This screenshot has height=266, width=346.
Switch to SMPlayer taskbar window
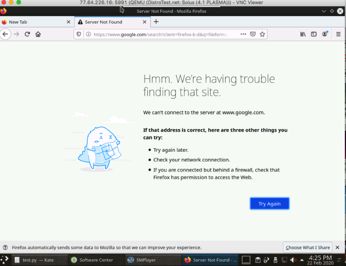click(x=153, y=260)
